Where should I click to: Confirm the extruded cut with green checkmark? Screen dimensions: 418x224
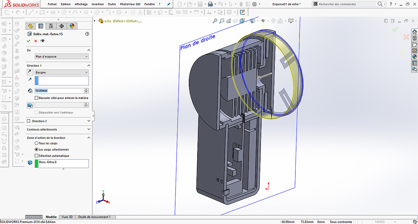coord(29,41)
